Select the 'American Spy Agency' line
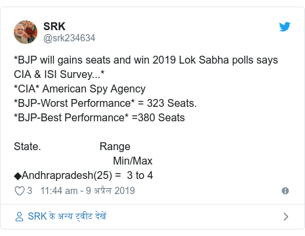 [x=79, y=89]
